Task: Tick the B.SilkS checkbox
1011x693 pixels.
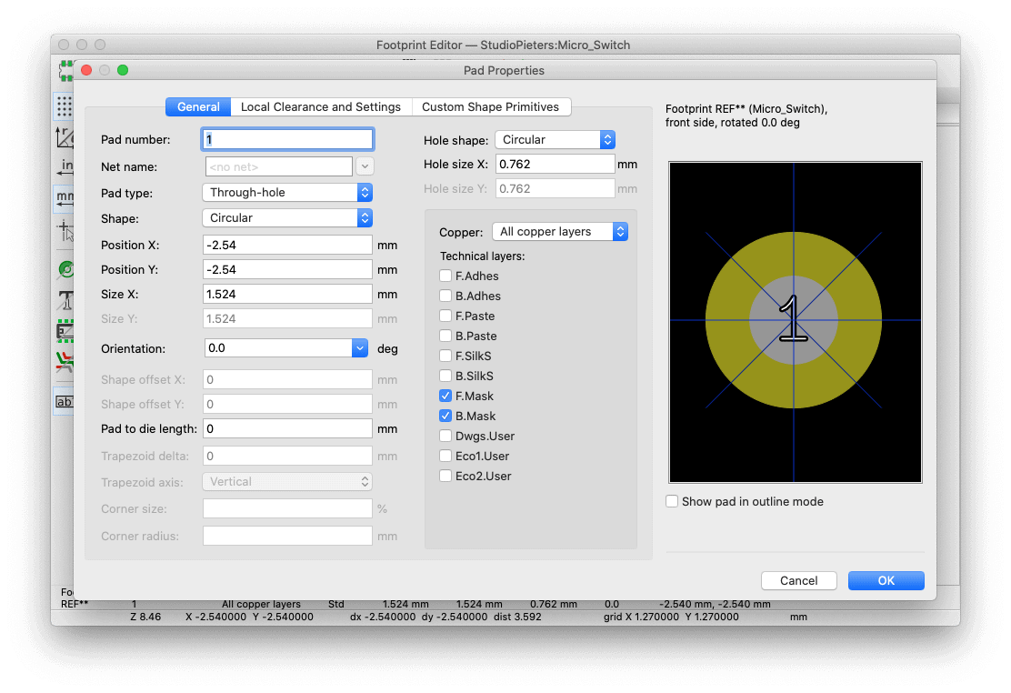Action: (x=445, y=377)
